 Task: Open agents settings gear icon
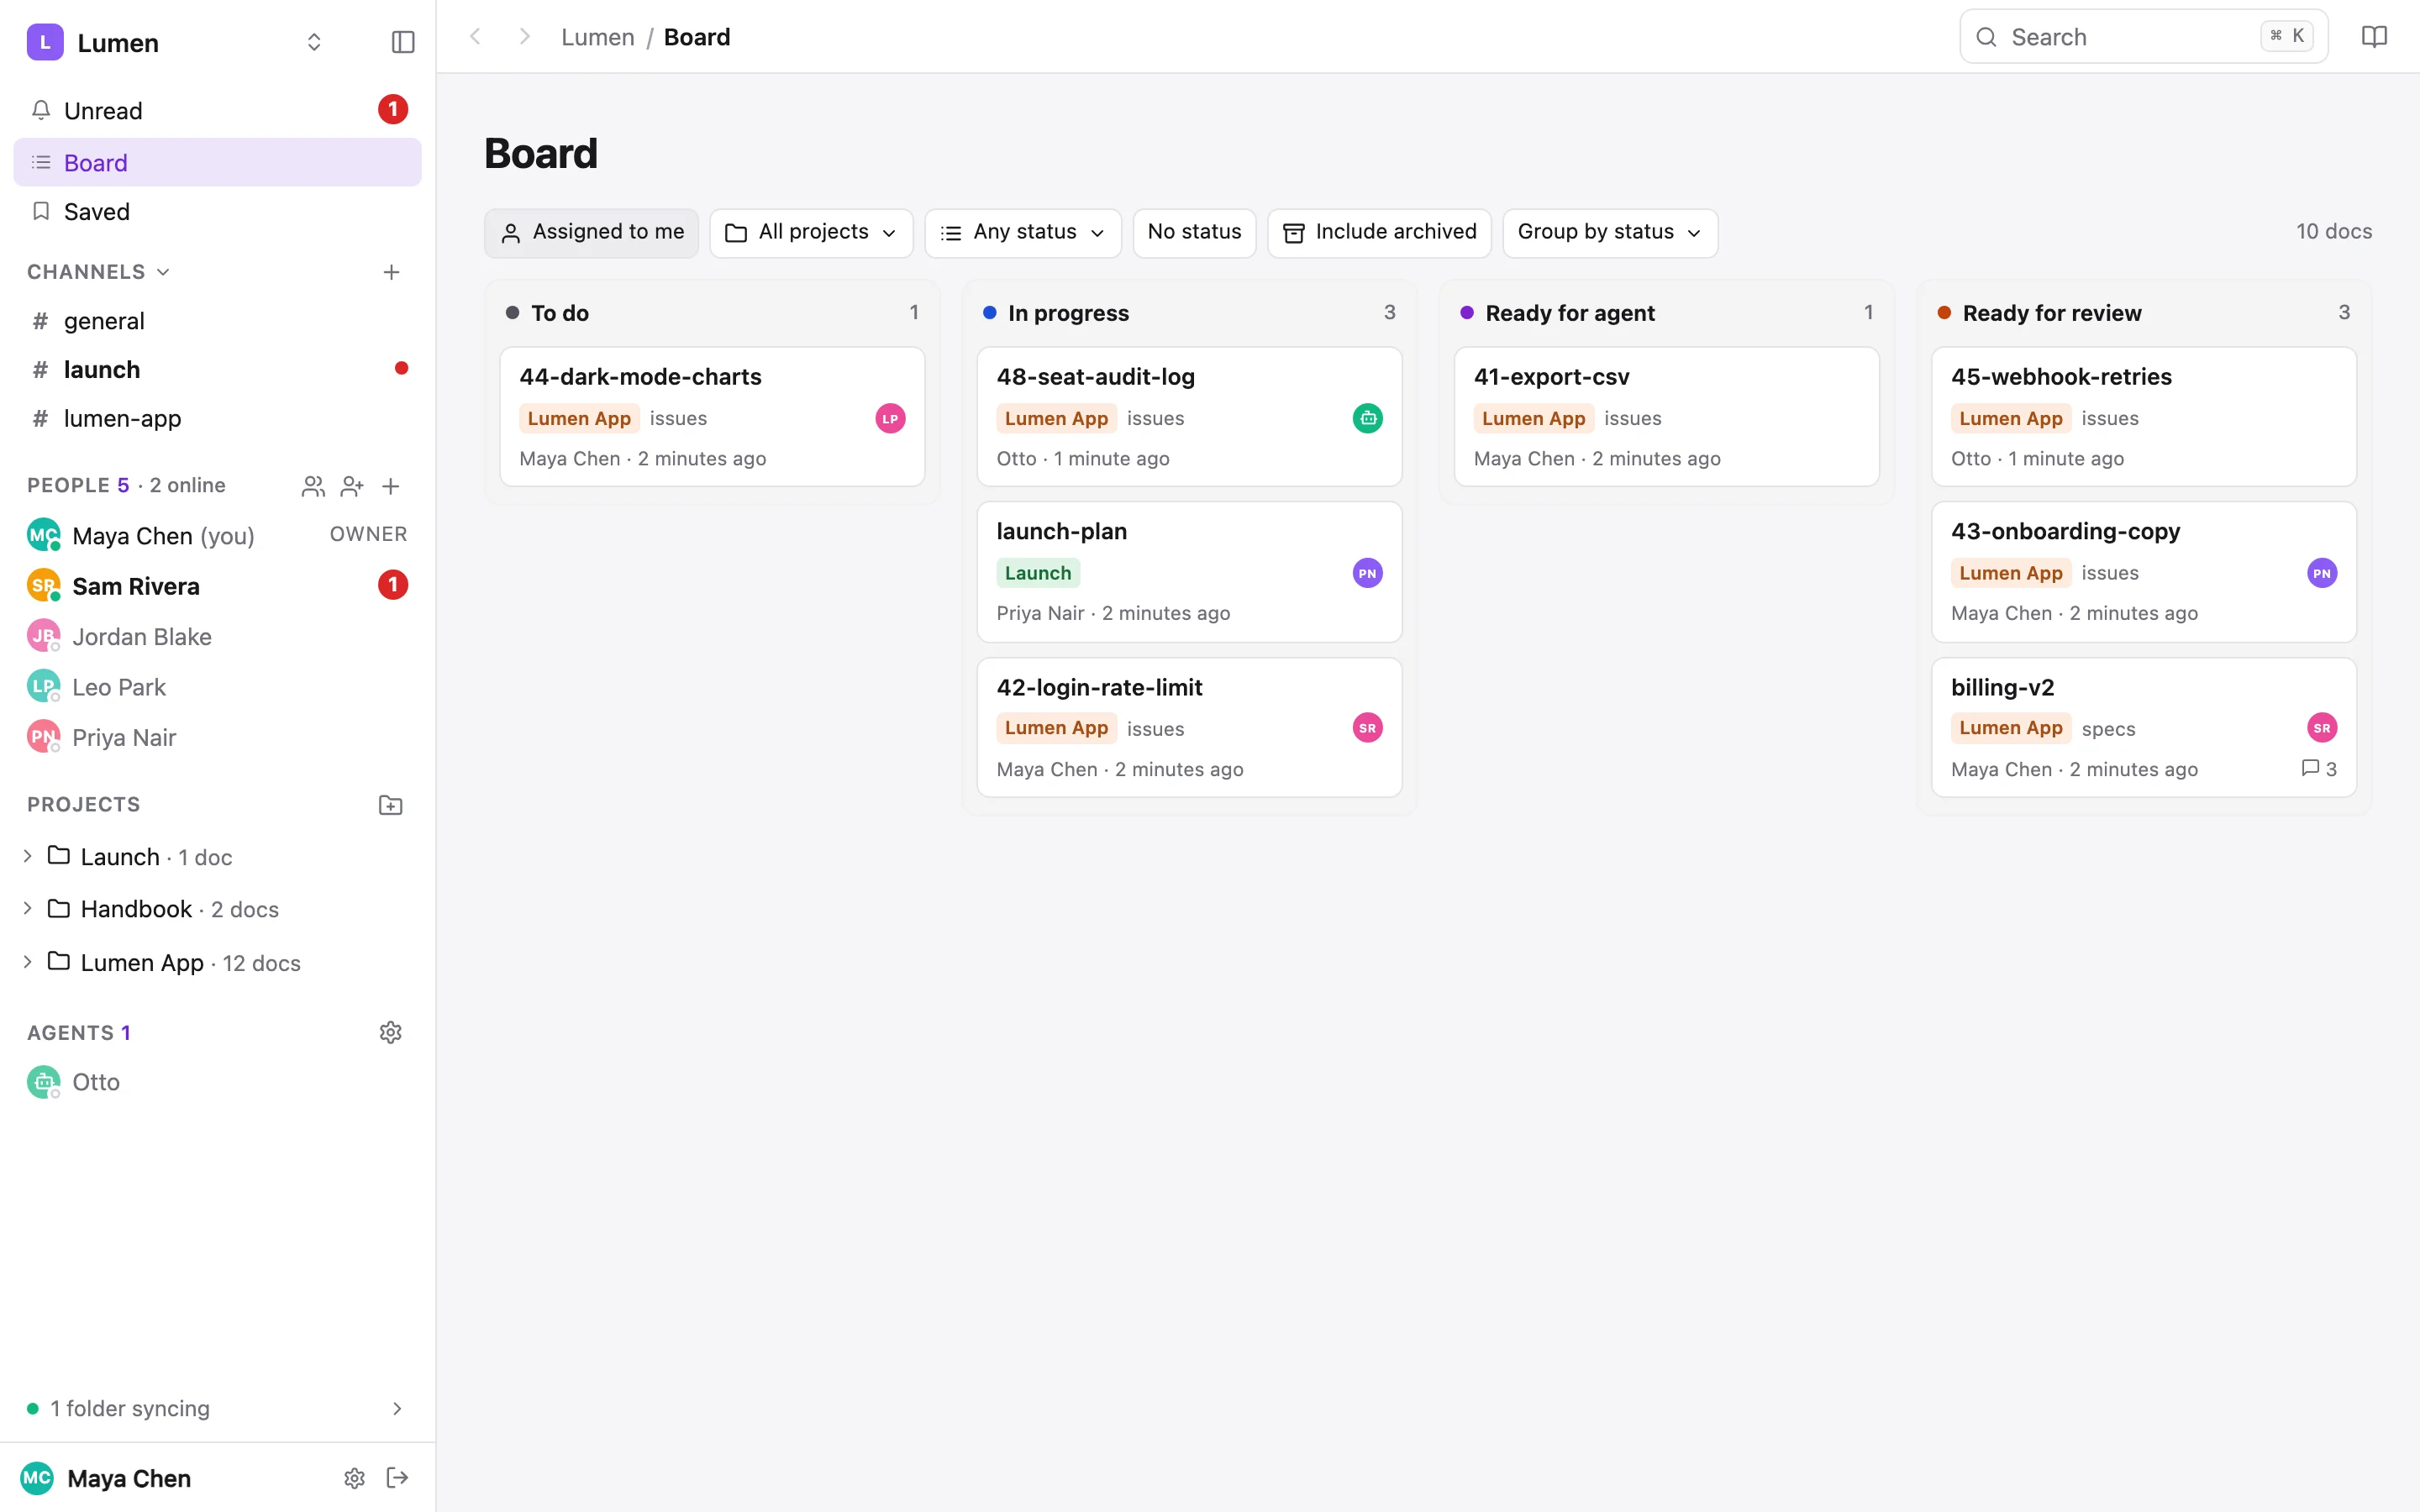(391, 1032)
